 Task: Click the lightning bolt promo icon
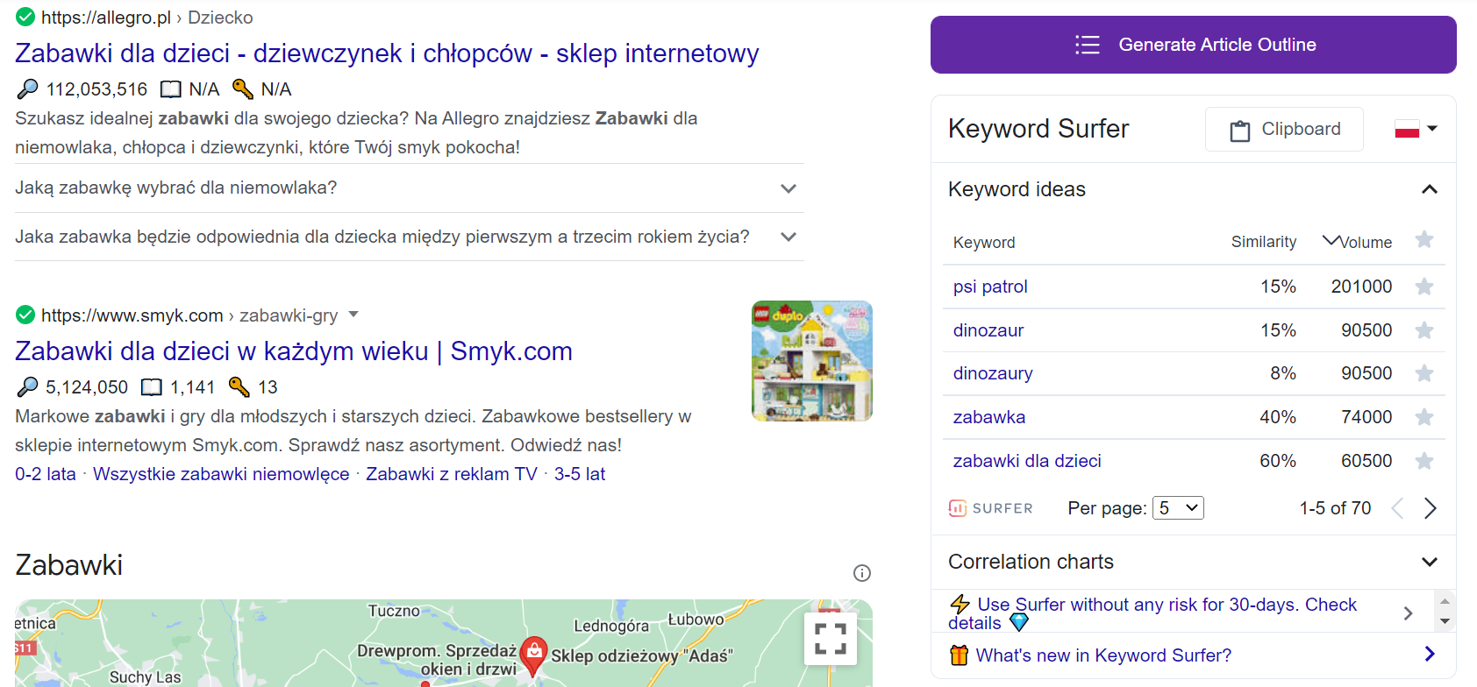pos(960,604)
